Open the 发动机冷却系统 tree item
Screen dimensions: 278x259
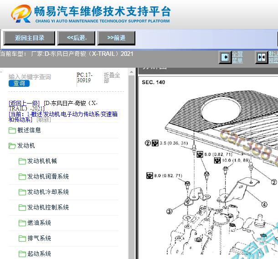pos(48,192)
